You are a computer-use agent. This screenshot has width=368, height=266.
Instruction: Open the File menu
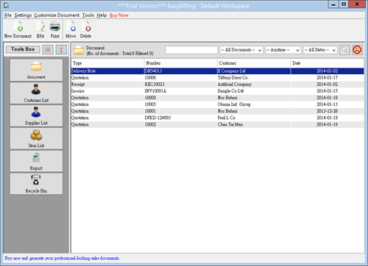click(x=8, y=15)
